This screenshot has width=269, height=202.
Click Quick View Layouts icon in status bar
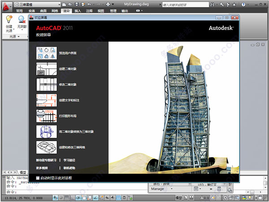pos(186,198)
